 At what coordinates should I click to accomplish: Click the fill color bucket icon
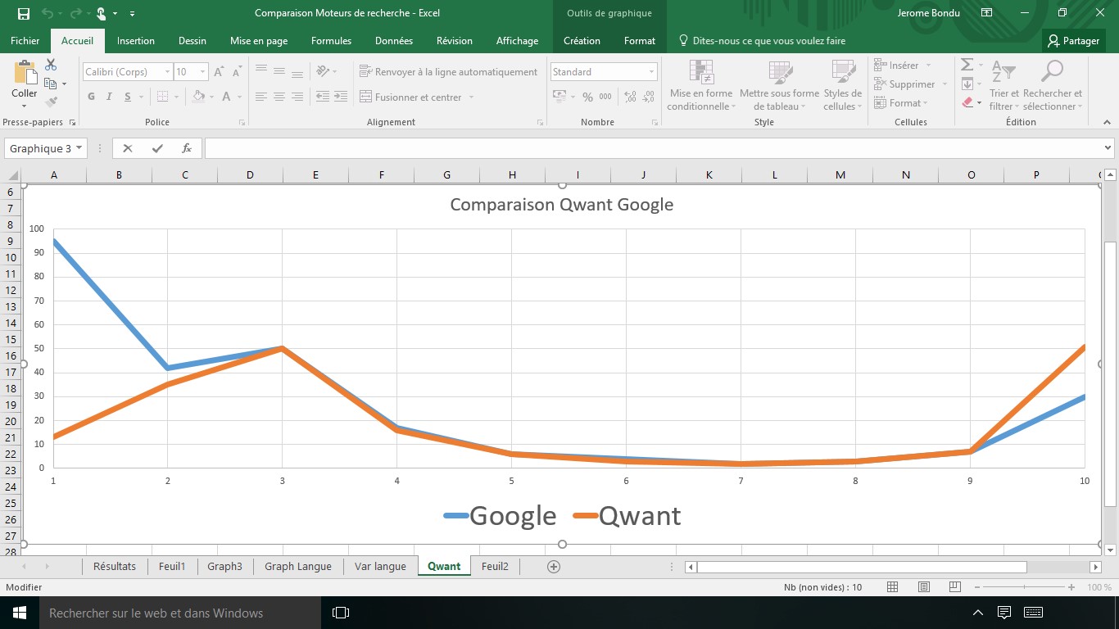click(198, 97)
